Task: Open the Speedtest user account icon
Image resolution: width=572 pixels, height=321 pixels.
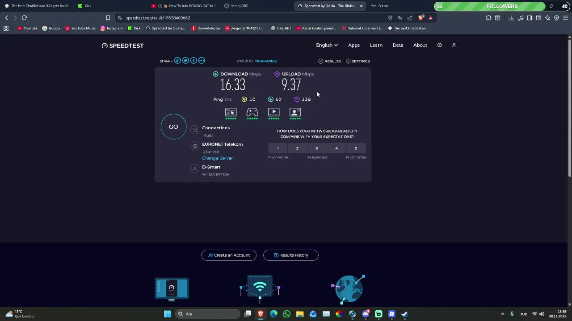Action: click(x=454, y=45)
